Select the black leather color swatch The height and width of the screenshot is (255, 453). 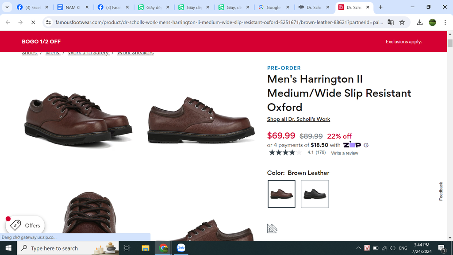point(315,194)
